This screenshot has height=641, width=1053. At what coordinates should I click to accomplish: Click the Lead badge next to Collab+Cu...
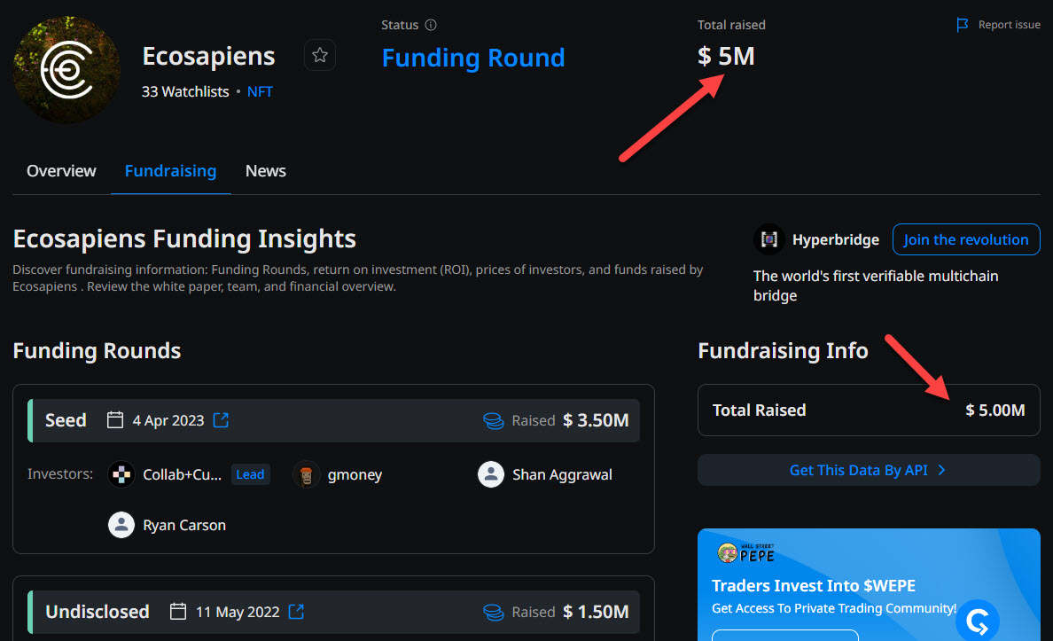click(250, 474)
